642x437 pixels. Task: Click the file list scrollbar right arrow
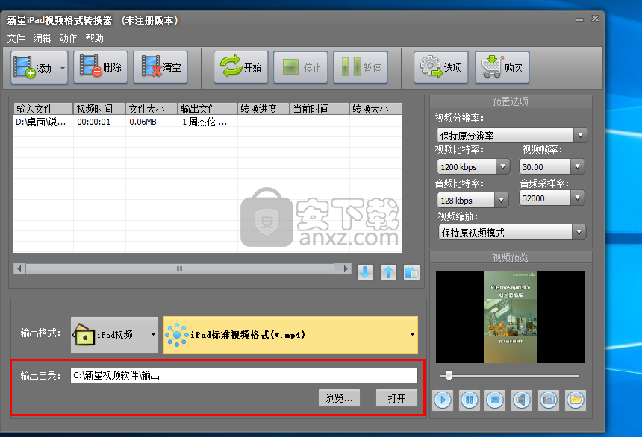click(346, 268)
